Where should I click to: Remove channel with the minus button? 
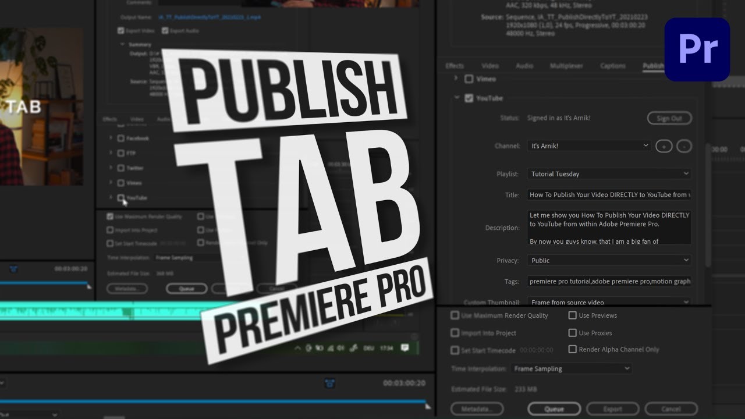(684, 146)
